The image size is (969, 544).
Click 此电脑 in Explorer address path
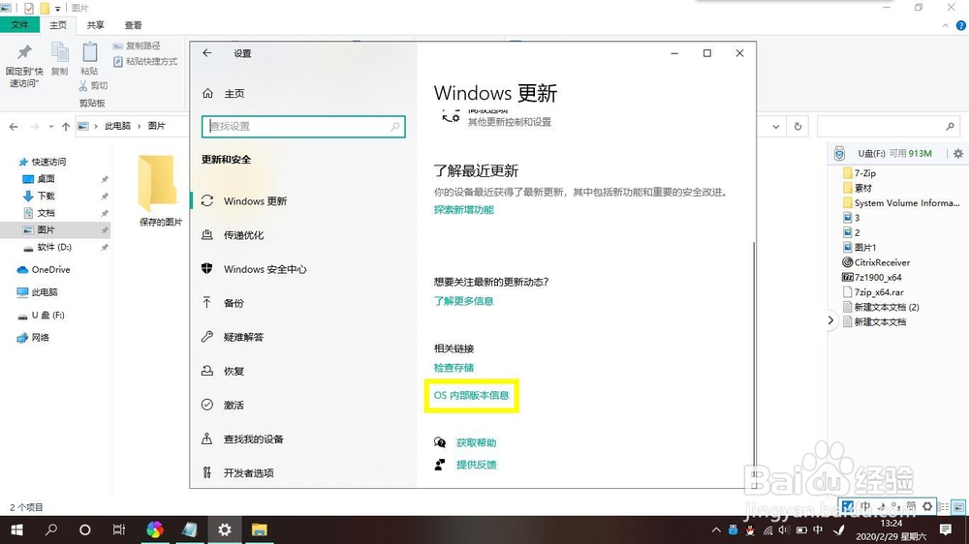[x=117, y=126]
